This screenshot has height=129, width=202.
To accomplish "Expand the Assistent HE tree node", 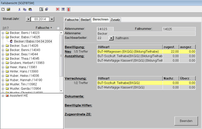I will [x=3, y=96].
